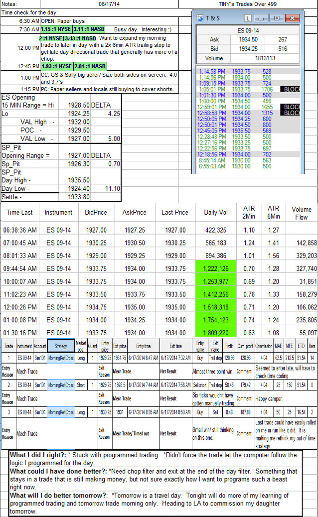
Task: Click the What I did right? heading
Action: point(38,455)
